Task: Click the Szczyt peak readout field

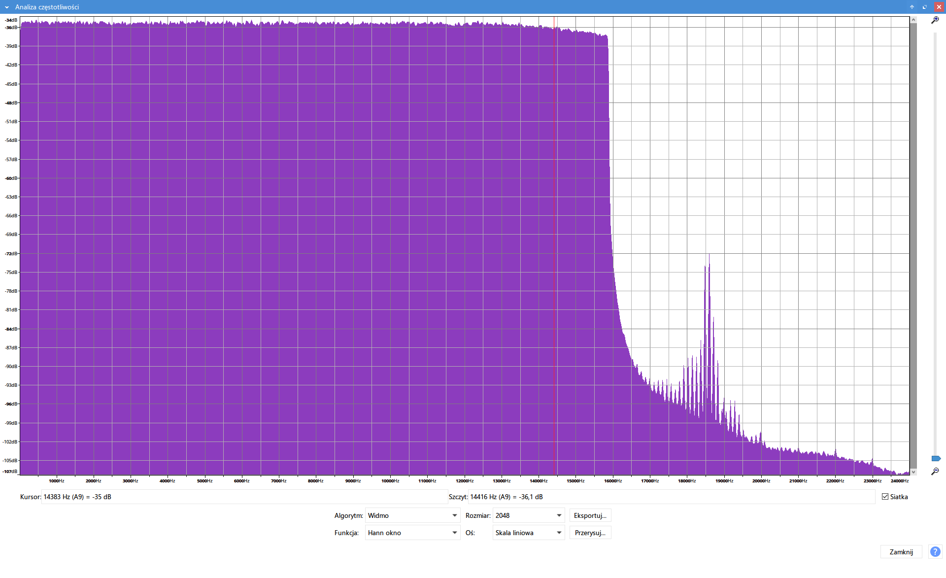Action: click(670, 497)
